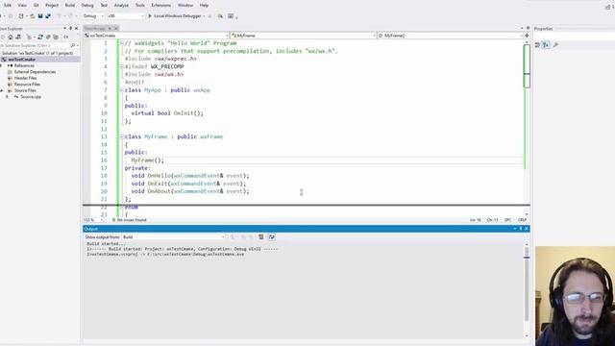
Task: Open Show output from Build dropdown
Action: pos(173,237)
